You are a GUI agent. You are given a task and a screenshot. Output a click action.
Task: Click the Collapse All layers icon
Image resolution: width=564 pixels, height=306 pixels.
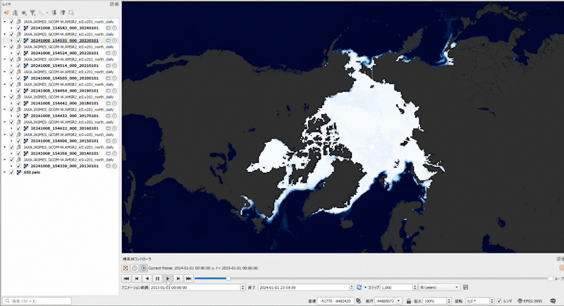[x=63, y=13]
